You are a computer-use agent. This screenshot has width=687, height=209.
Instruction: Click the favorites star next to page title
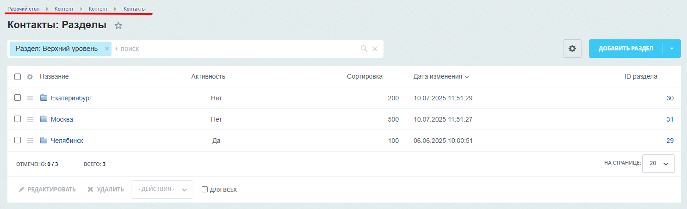pos(118,25)
